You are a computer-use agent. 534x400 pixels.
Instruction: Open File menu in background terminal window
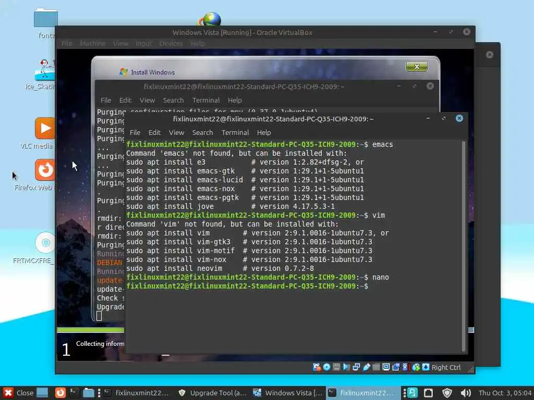coord(105,101)
